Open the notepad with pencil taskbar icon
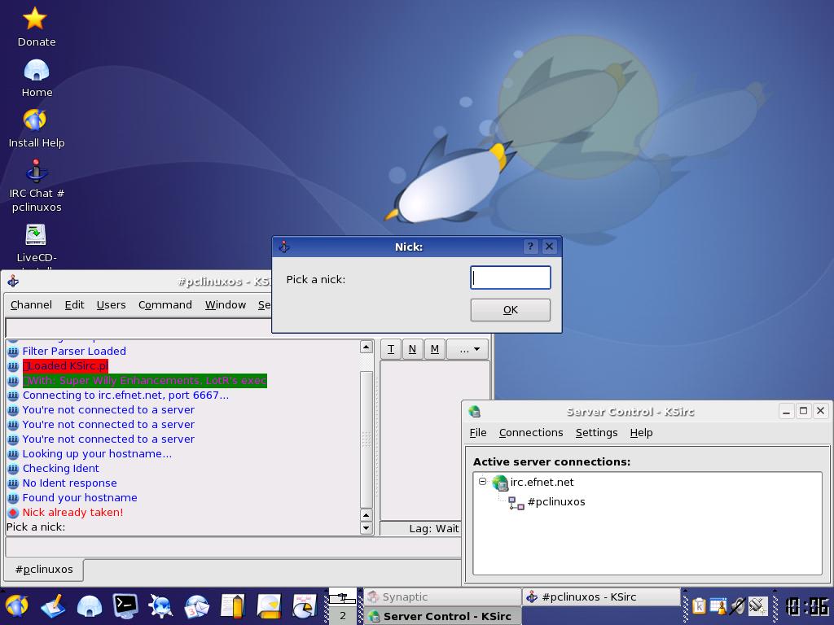The height and width of the screenshot is (625, 834). click(x=233, y=605)
